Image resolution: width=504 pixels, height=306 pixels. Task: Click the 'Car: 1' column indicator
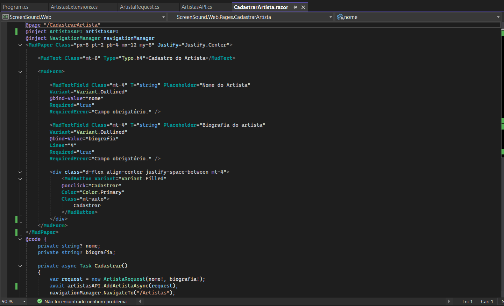pos(487,301)
